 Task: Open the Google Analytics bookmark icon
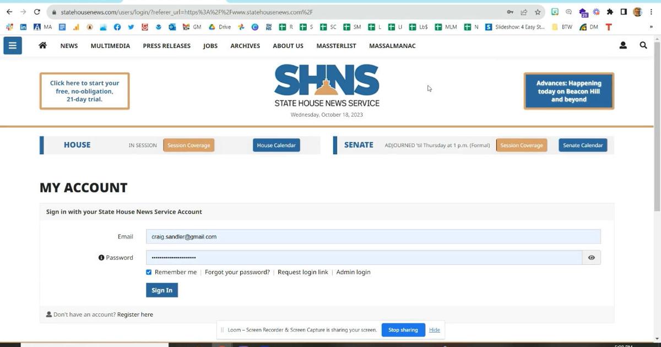pyautogui.click(x=76, y=27)
